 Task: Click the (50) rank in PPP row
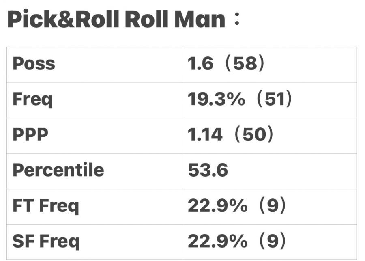254,135
